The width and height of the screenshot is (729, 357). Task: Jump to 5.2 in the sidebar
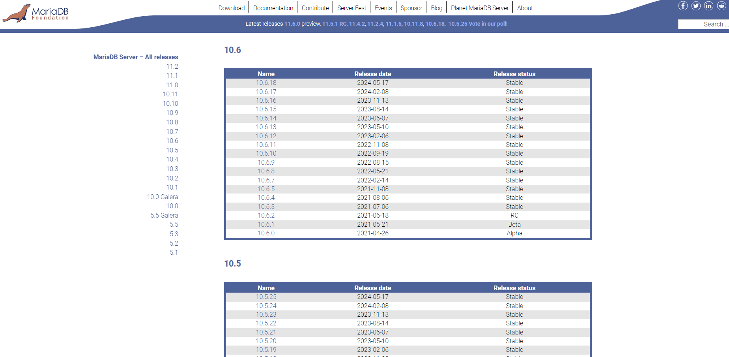[174, 243]
